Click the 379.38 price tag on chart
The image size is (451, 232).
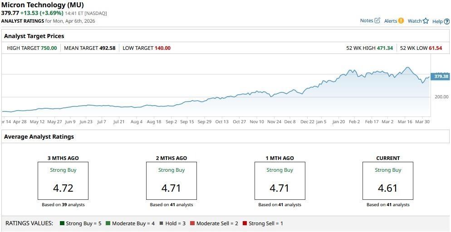tap(440, 77)
